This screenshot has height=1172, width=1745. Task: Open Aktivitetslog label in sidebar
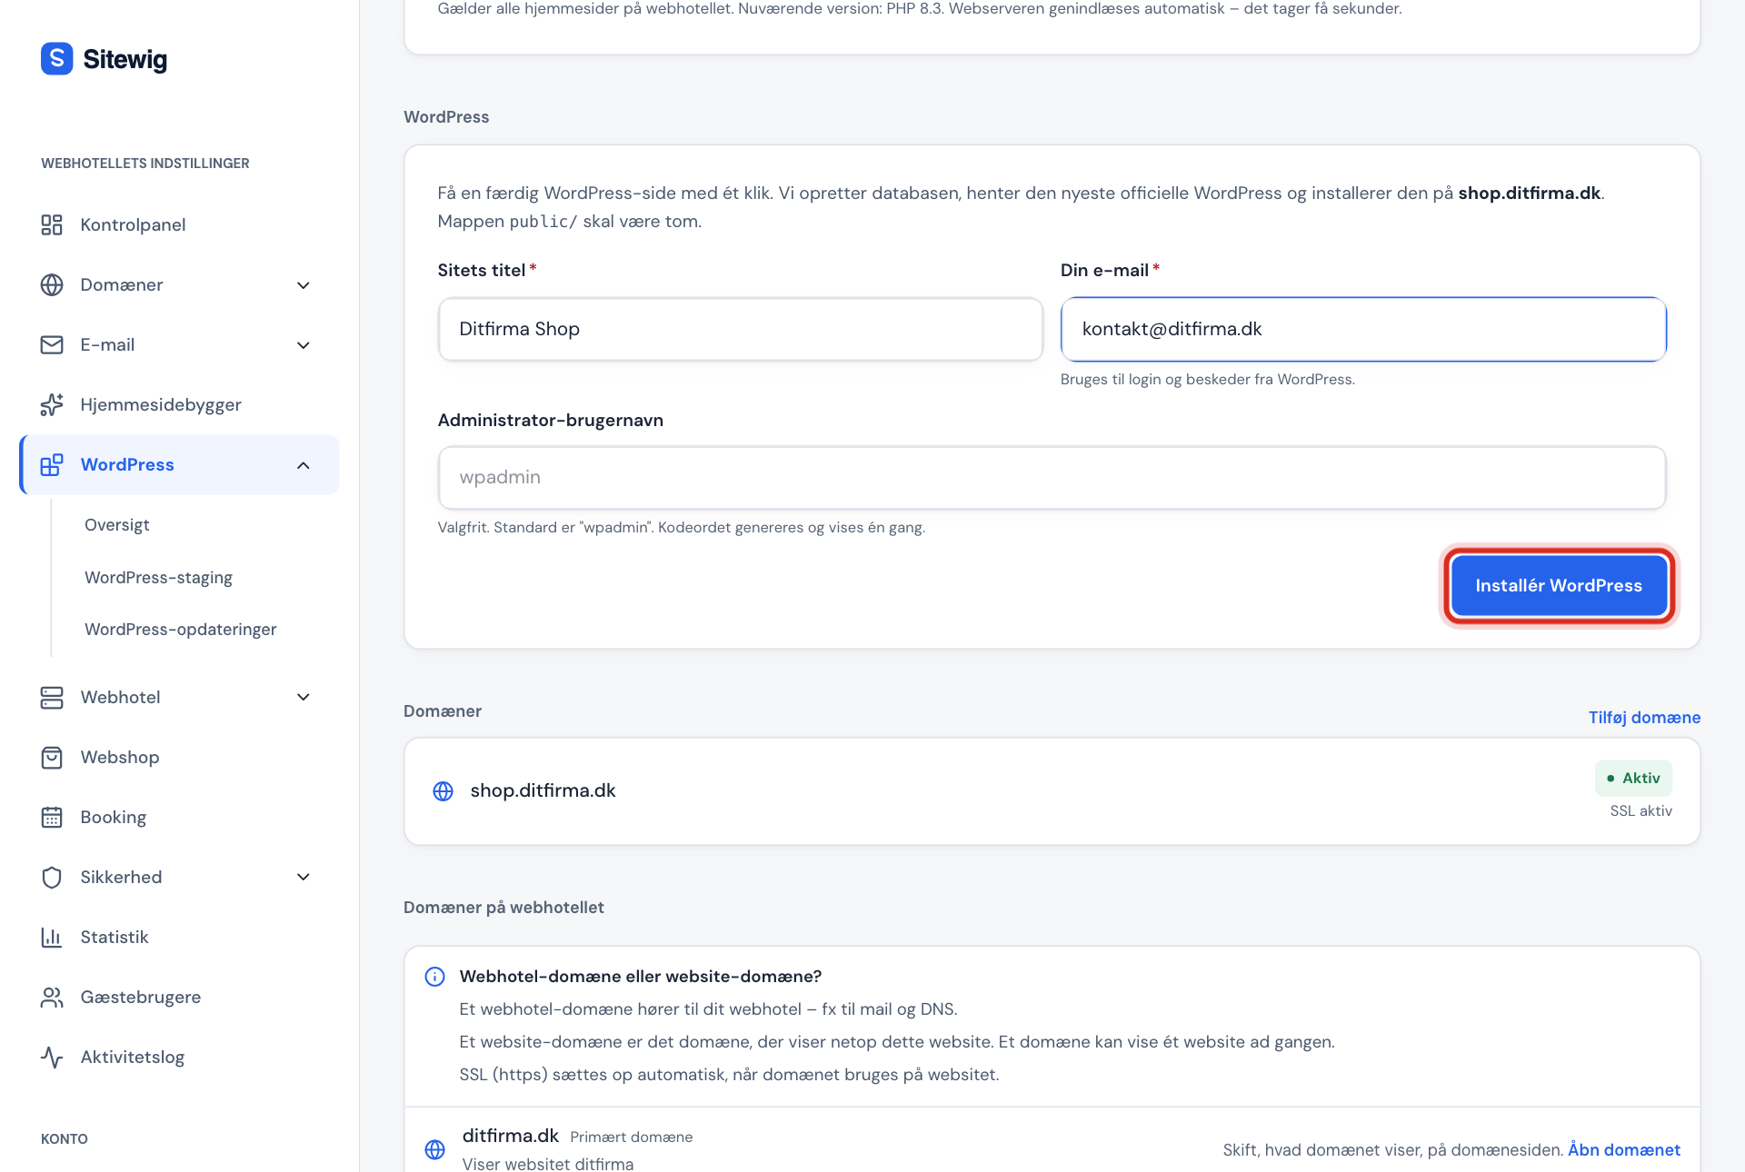133,1057
